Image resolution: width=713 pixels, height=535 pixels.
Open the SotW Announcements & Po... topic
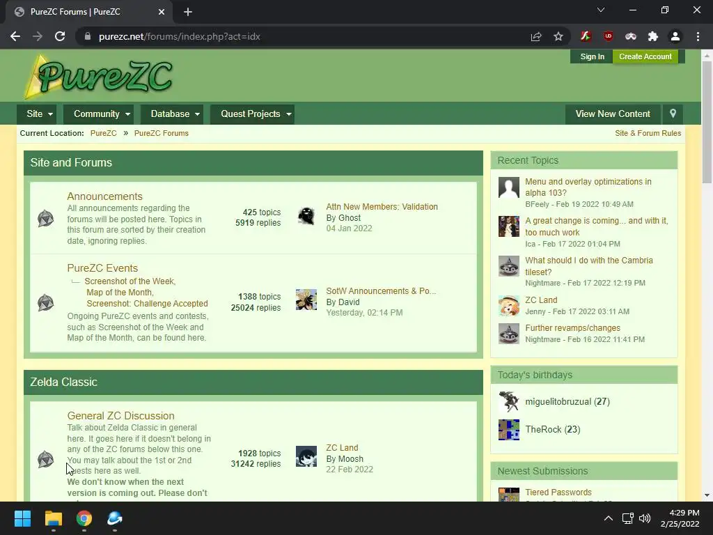(x=381, y=290)
